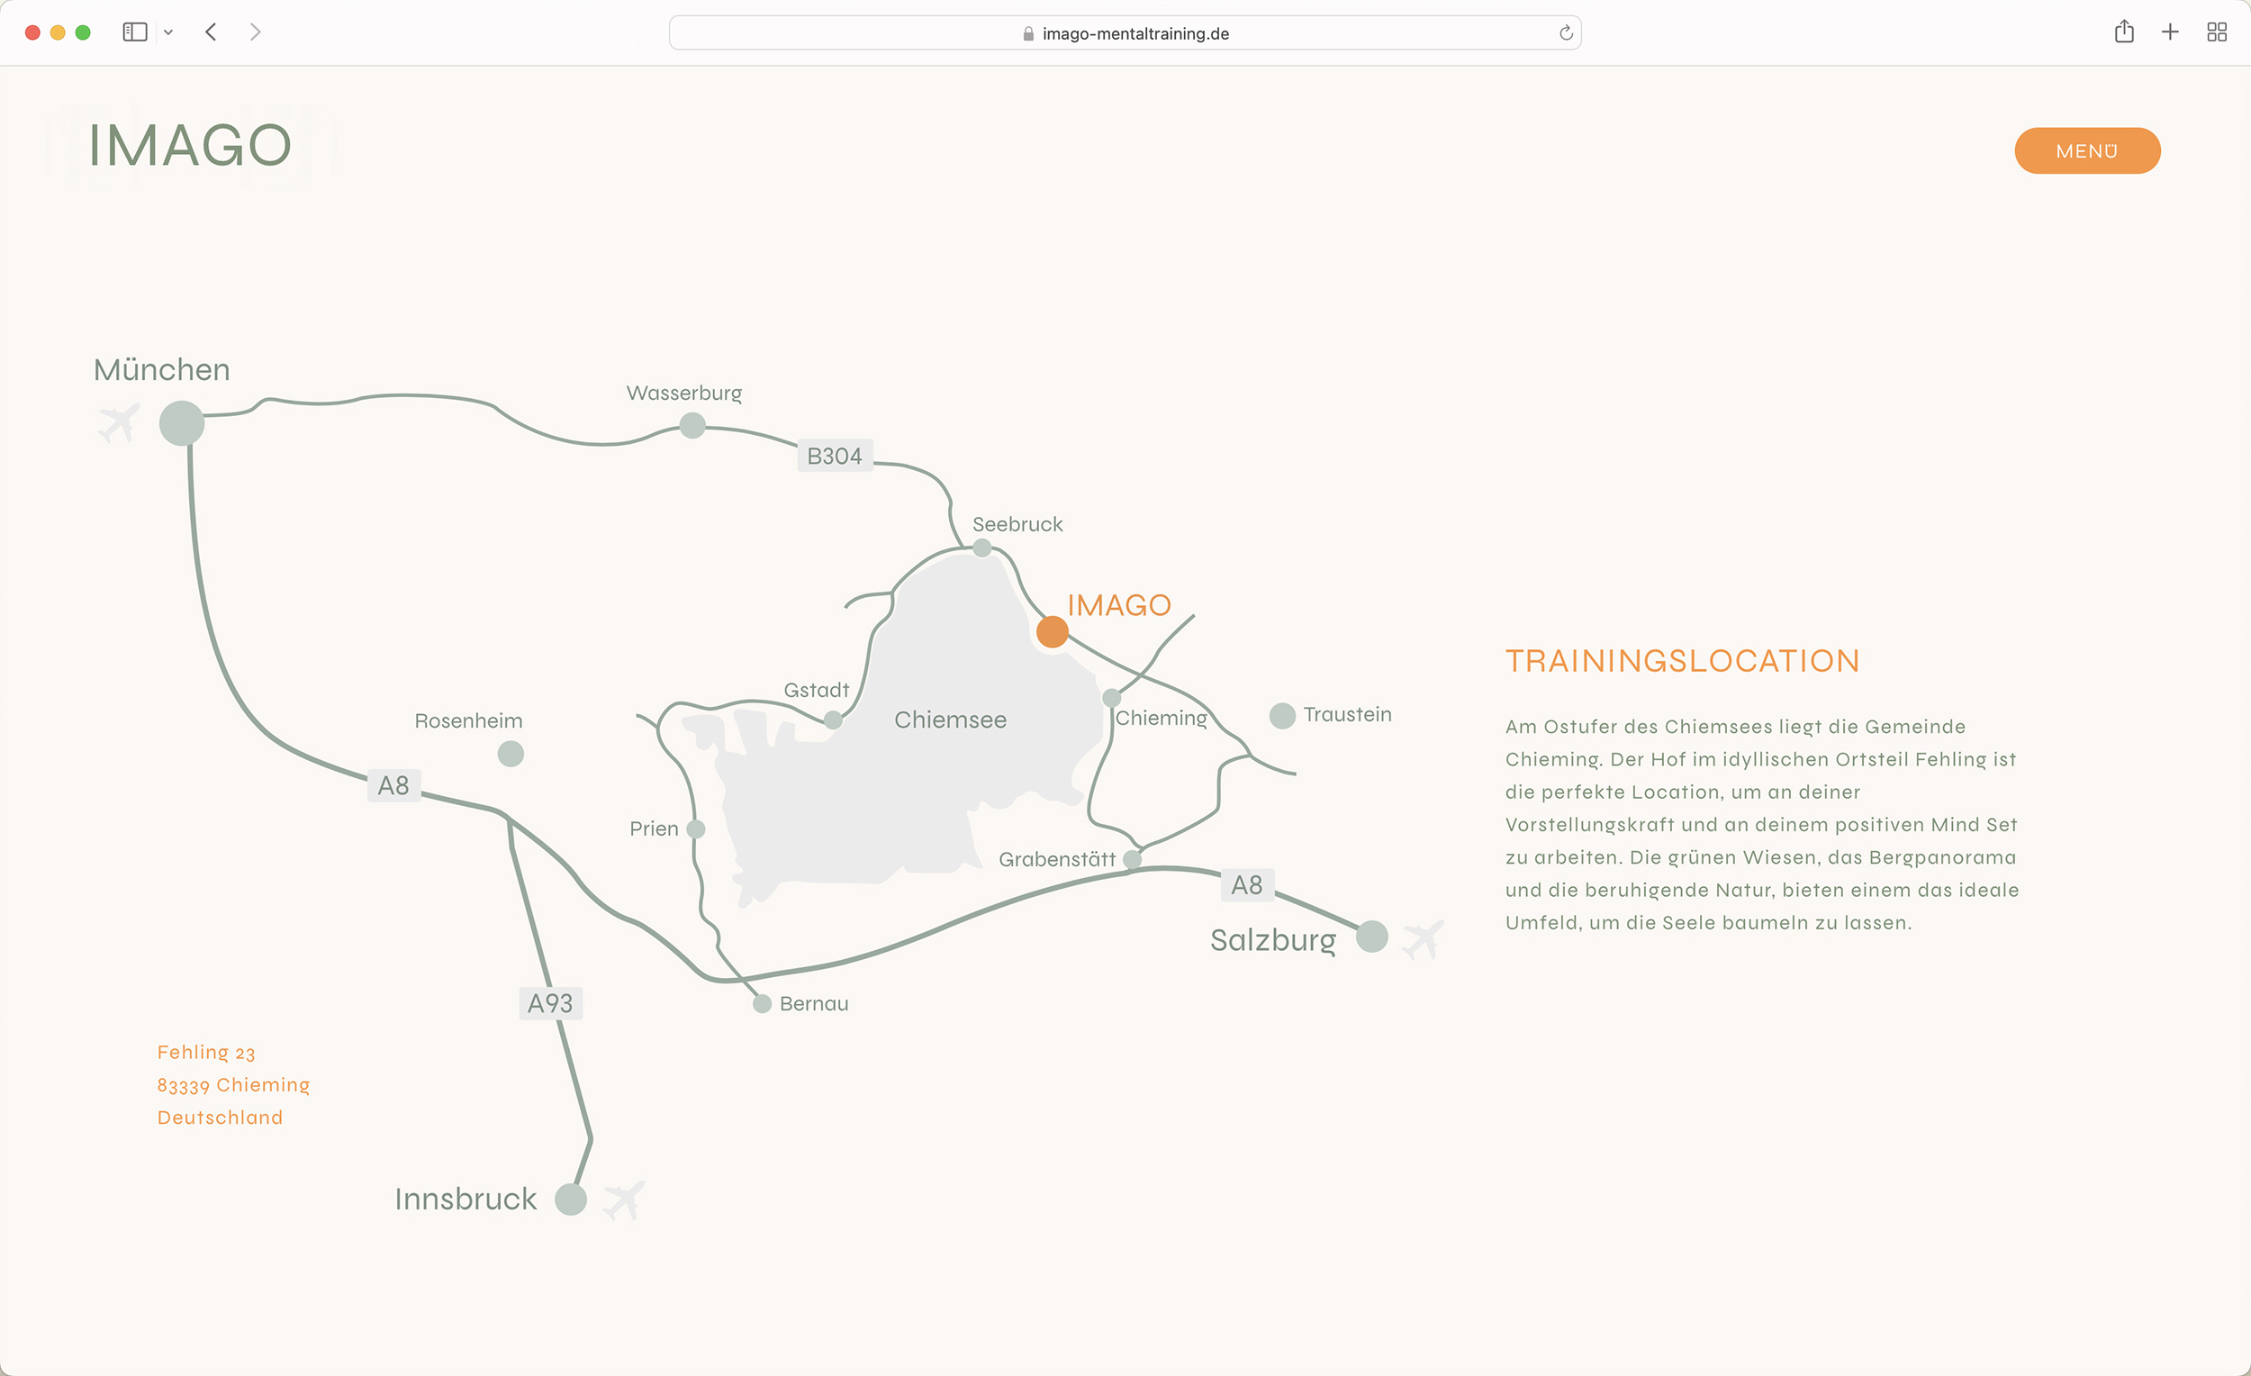The width and height of the screenshot is (2251, 1376).
Task: Click the Gstadt town label
Action: click(x=816, y=691)
